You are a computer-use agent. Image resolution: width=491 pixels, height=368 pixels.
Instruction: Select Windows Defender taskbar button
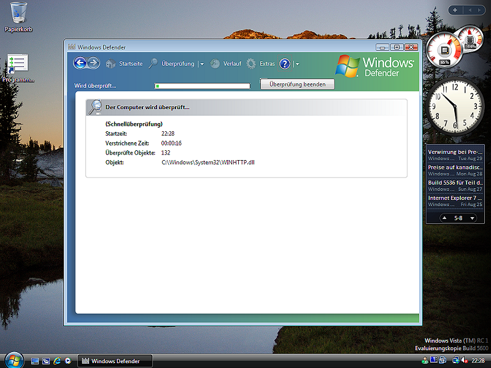click(115, 361)
